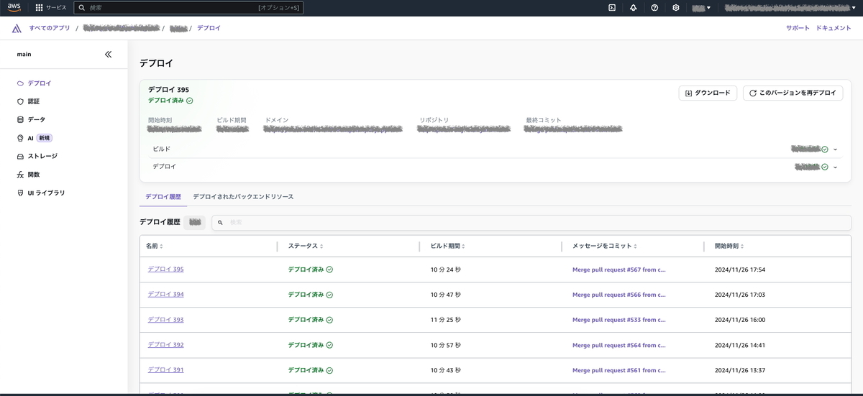The width and height of the screenshot is (863, 396).
Task: Sort by the ステータス column header
Action: click(x=305, y=246)
